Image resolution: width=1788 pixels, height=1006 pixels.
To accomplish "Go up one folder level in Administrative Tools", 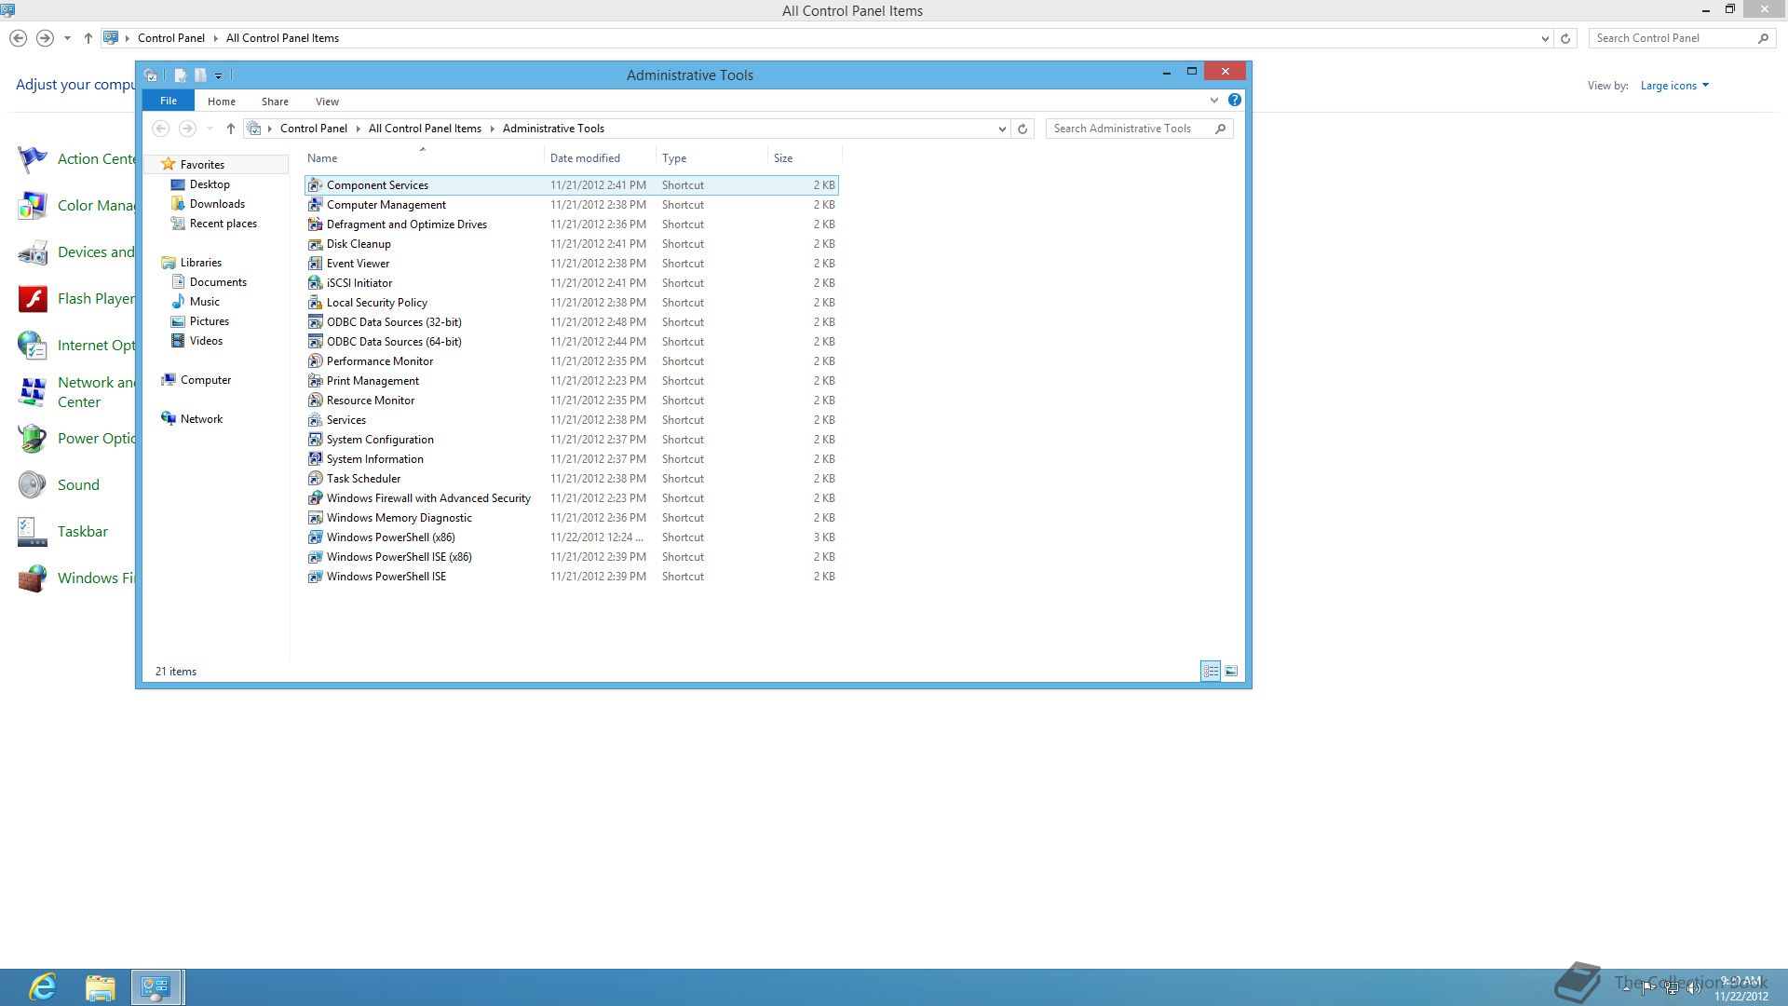I will click(231, 129).
